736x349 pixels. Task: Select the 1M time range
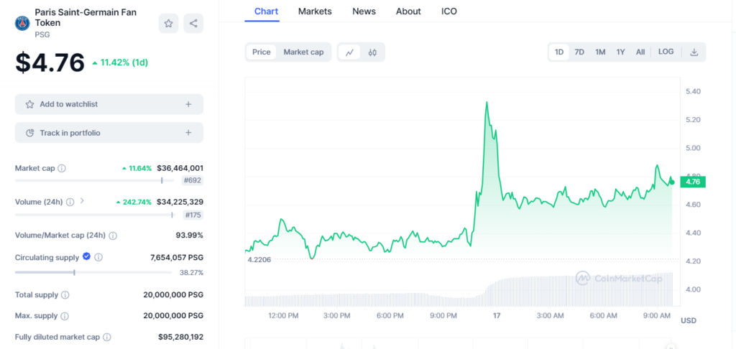(x=600, y=52)
